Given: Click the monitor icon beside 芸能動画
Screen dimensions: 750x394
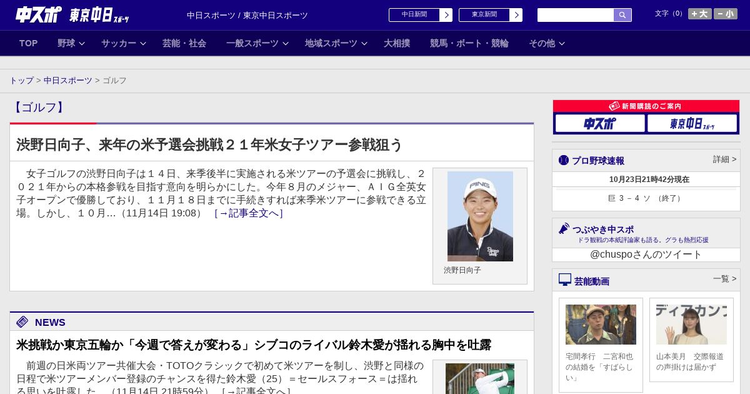Looking at the screenshot, I should [x=565, y=280].
